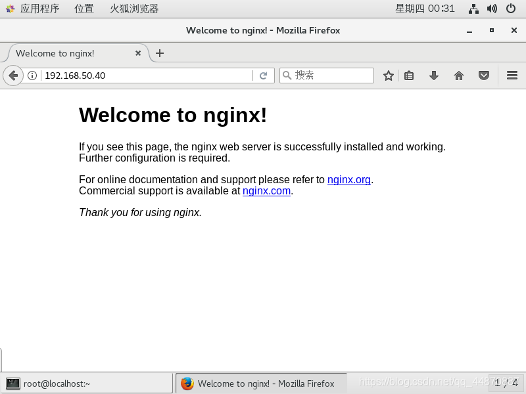Screen dimensions: 526x394
Task: Follow the nginx.com link
Action: 266,191
